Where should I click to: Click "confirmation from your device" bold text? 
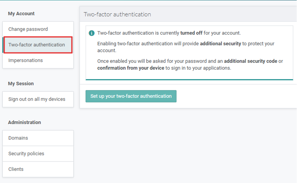coord(131,68)
